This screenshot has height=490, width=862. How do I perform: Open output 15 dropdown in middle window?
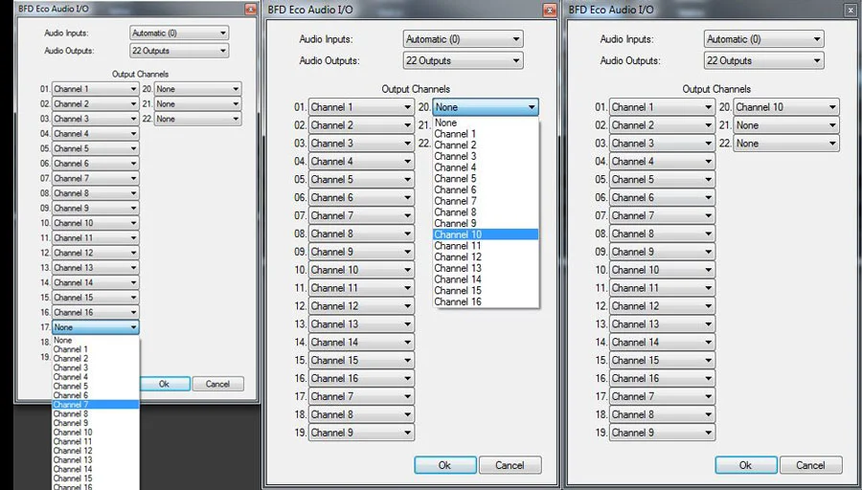pos(361,361)
